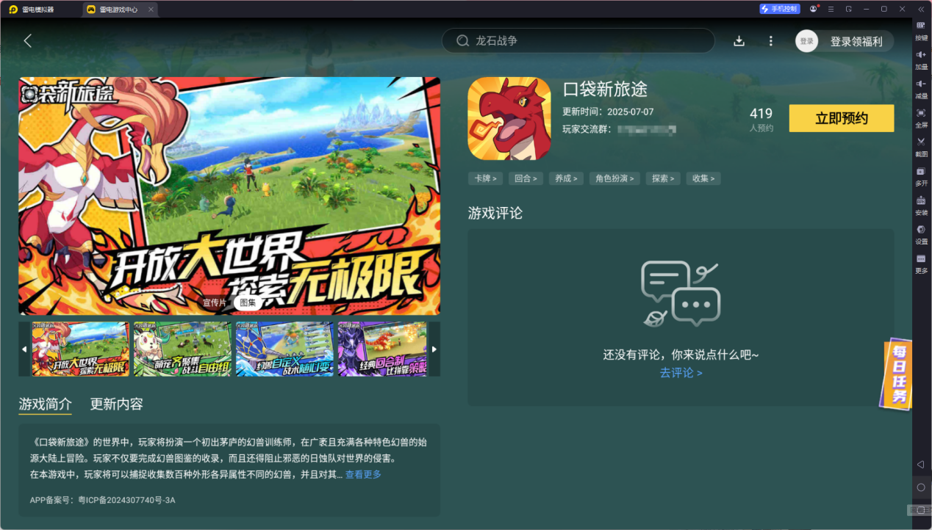Click the 更新时间：2025-07-07 text
The width and height of the screenshot is (932, 530).
pyautogui.click(x=608, y=112)
